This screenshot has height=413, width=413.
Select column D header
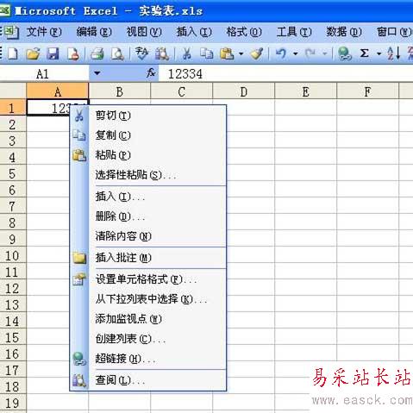click(x=244, y=92)
